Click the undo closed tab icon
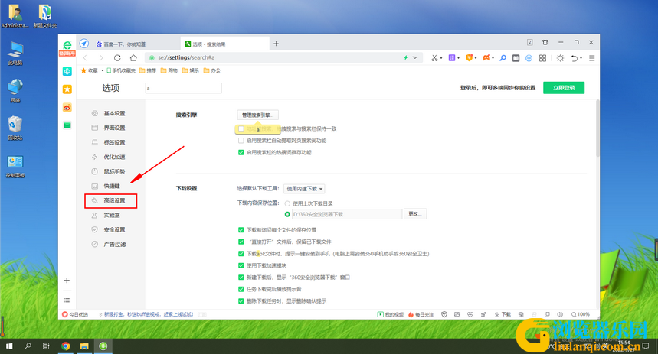Screen dimensions: 658x354 click(575, 58)
